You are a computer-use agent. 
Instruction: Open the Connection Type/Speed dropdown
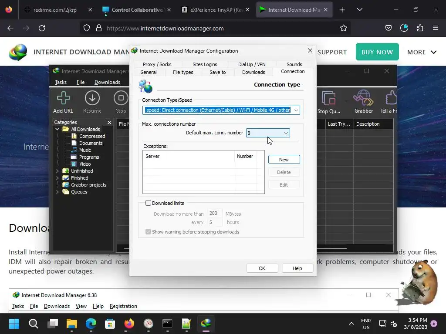tap(296, 110)
